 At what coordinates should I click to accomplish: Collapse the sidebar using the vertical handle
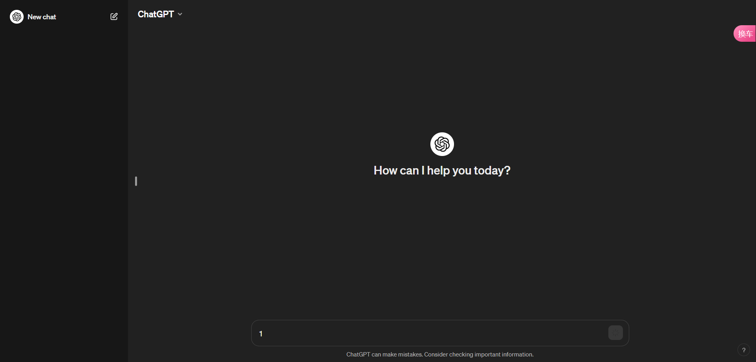tap(136, 181)
